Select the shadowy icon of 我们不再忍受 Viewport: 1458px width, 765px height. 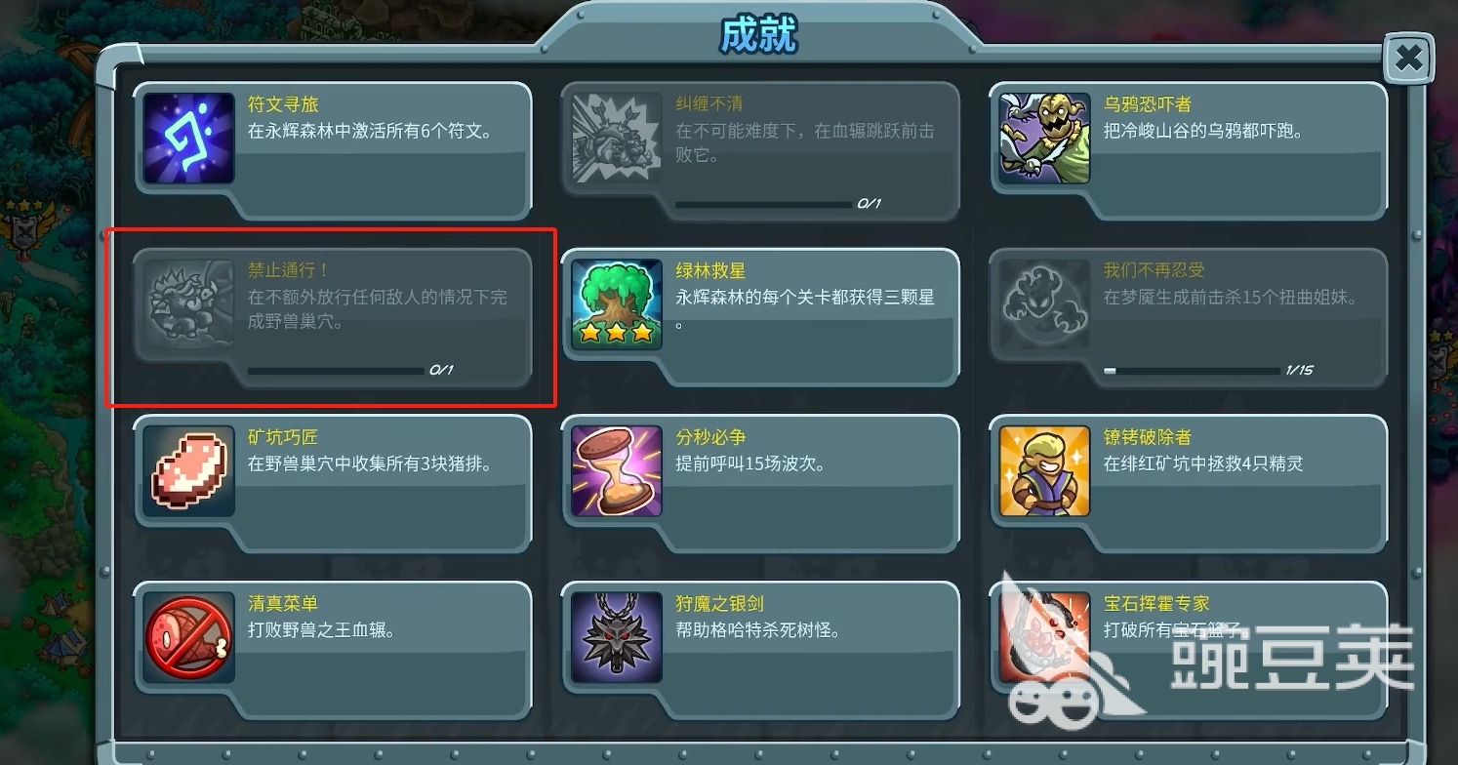coord(1044,304)
